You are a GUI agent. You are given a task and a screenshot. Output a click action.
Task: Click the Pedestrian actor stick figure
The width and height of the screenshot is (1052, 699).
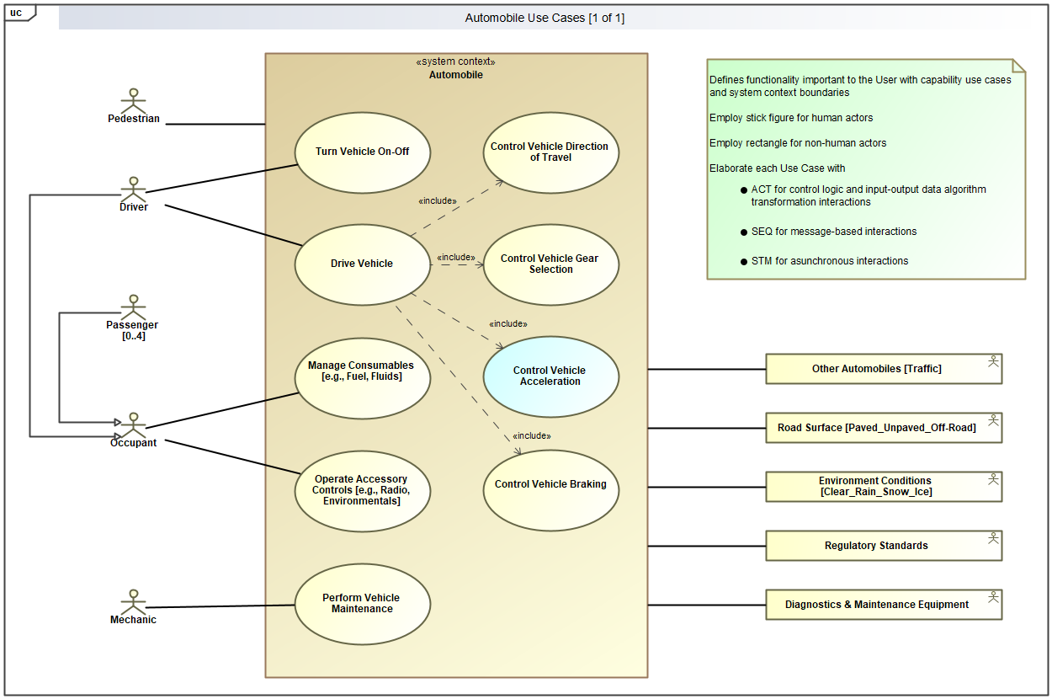coord(133,100)
